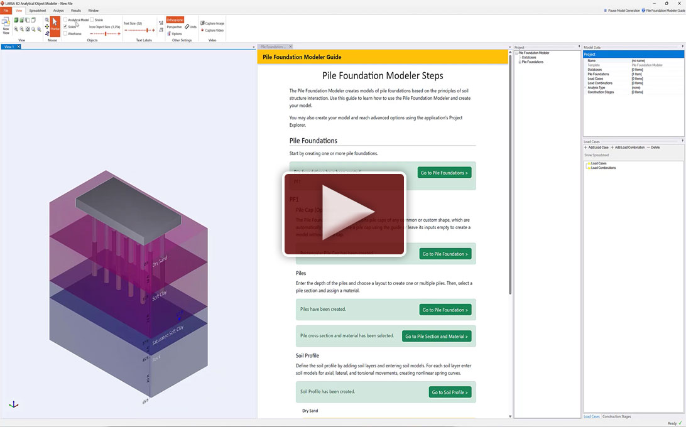Select the pan mouse tool icon

pos(47,26)
